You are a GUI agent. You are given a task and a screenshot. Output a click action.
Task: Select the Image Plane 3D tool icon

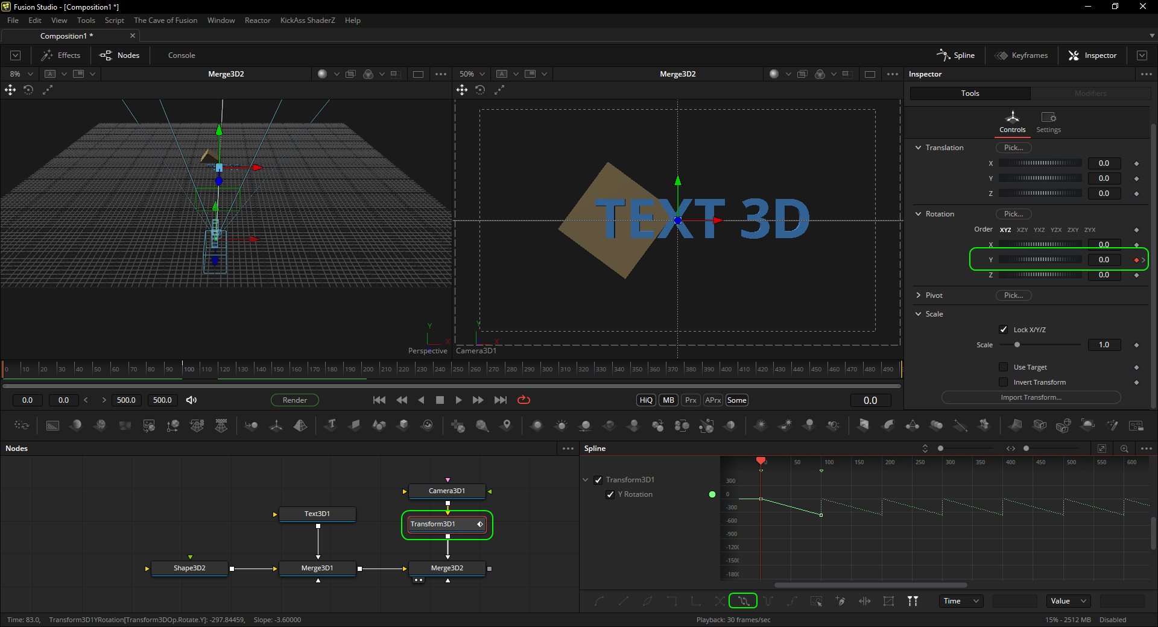pos(355,425)
